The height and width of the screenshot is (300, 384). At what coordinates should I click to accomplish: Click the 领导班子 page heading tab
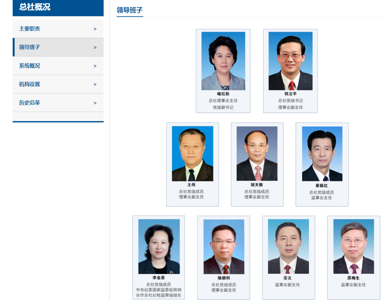[x=129, y=10]
